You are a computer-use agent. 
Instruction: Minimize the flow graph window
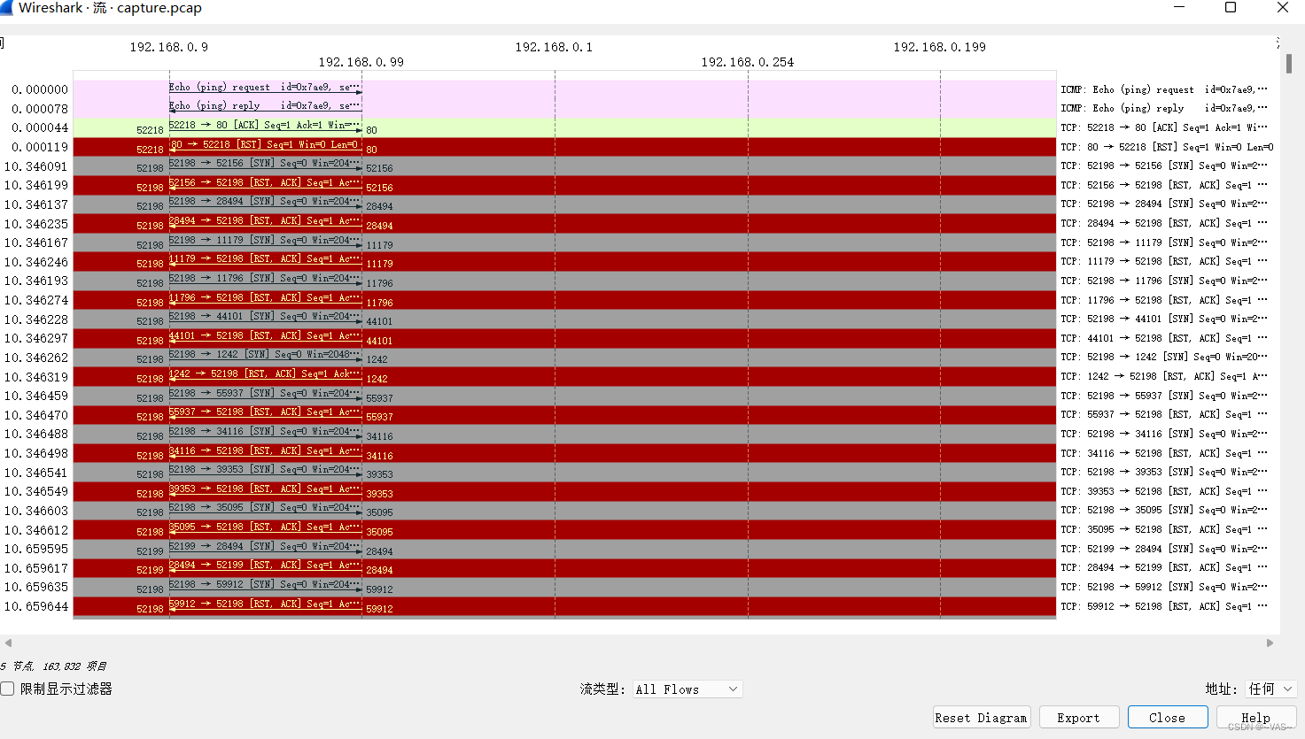1179,7
